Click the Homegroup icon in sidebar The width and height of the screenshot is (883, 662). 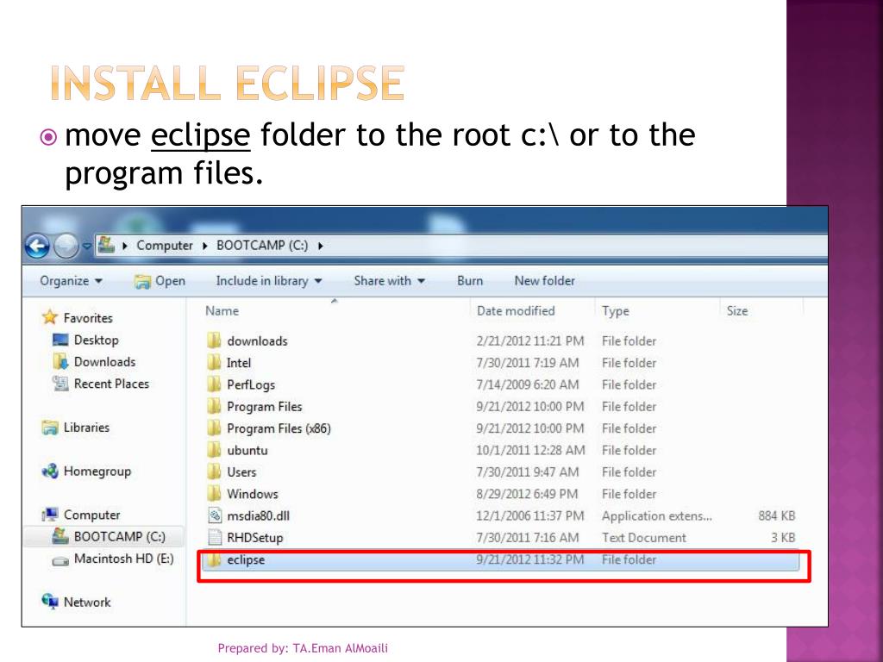(x=50, y=472)
